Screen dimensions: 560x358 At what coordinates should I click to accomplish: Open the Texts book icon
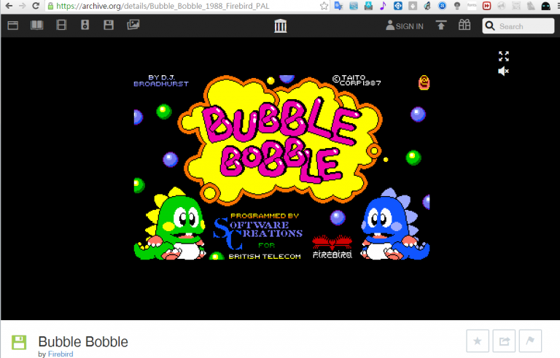(36, 25)
